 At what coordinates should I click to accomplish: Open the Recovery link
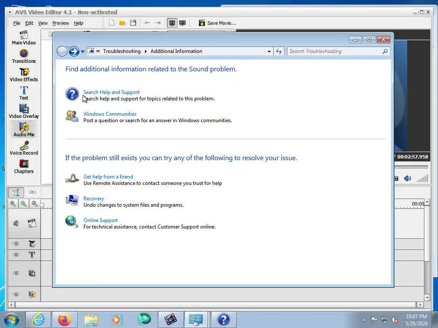94,198
